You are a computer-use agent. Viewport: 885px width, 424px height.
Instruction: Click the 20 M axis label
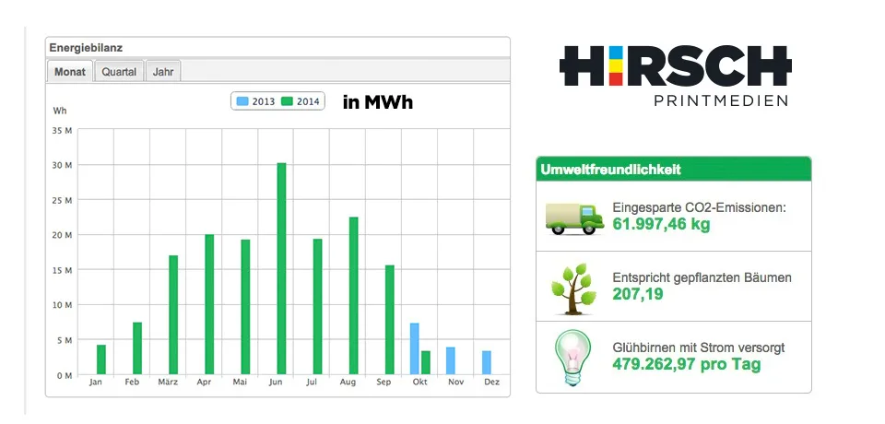coord(64,235)
